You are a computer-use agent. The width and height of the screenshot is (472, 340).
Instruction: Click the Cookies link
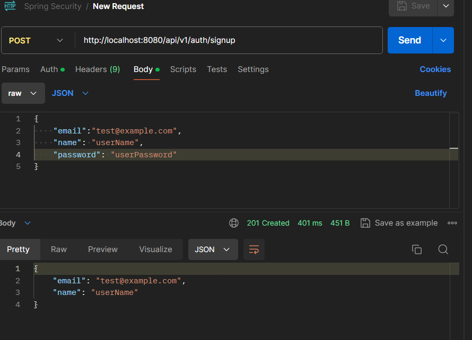coord(435,69)
